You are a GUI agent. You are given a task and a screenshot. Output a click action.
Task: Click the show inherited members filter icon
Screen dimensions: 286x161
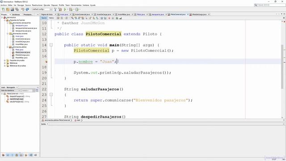tap(3, 155)
